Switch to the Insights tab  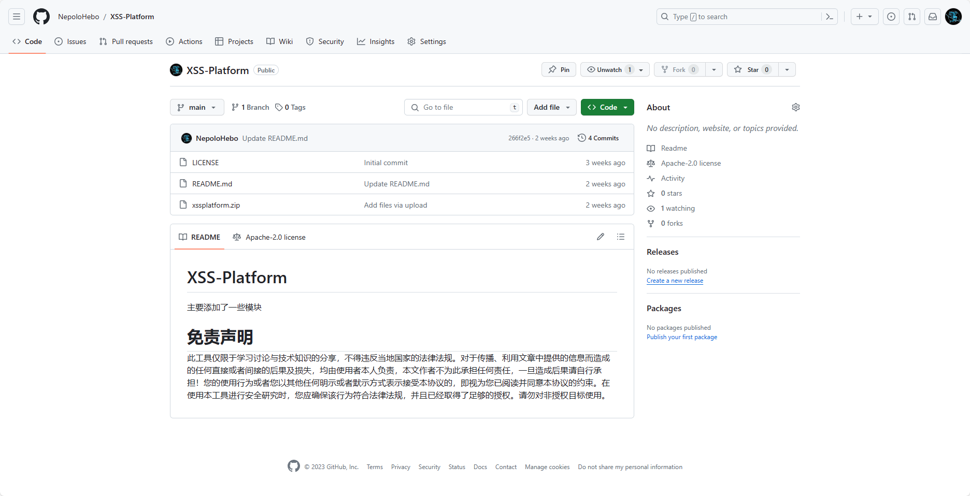click(x=376, y=41)
